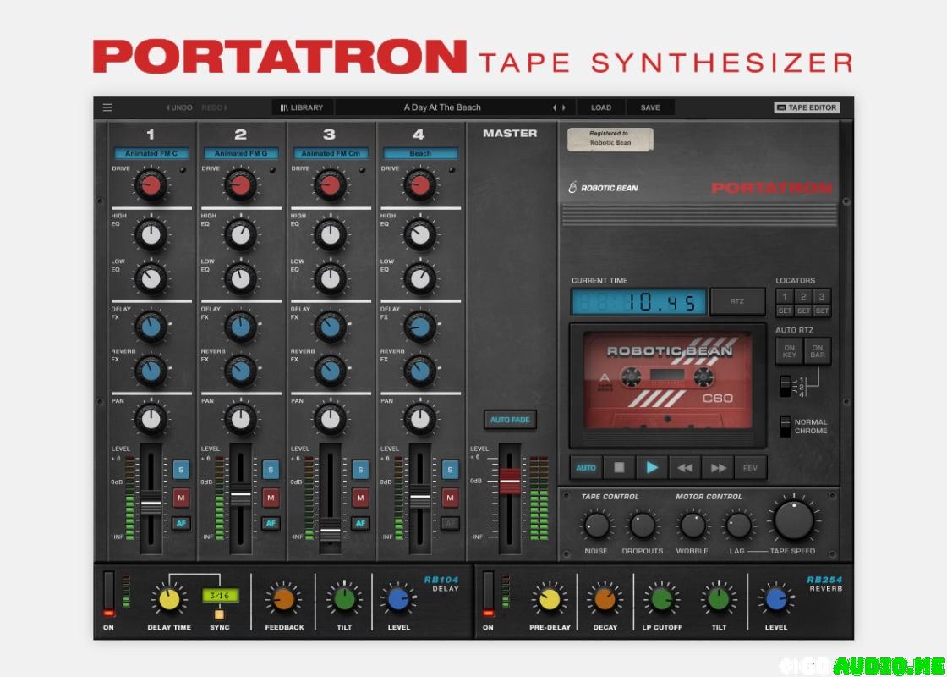Select the previous preset arrow

coord(555,107)
